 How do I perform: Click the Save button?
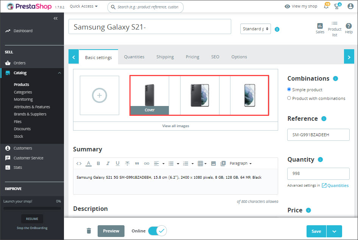pos(316,231)
